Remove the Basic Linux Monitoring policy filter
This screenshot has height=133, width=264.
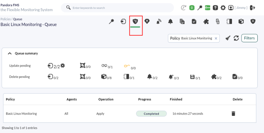pos(216,38)
